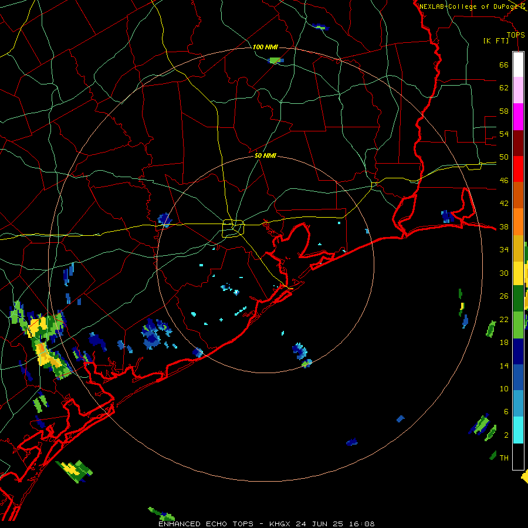The width and height of the screenshot is (528, 528).
Task: Pick the gold legend color band
Action: [x=518, y=249]
